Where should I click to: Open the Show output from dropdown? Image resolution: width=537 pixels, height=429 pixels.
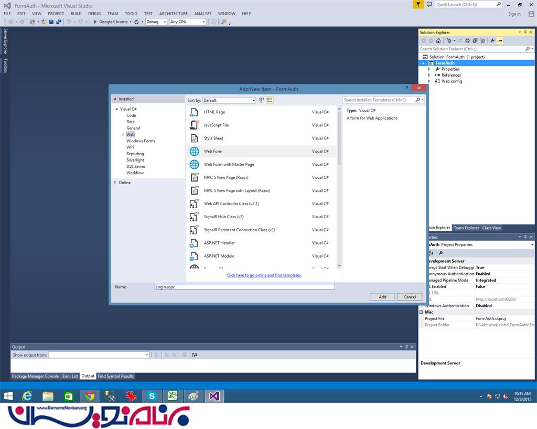tap(99, 355)
